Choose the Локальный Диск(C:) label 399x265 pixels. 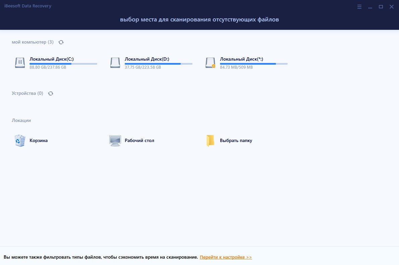point(52,59)
